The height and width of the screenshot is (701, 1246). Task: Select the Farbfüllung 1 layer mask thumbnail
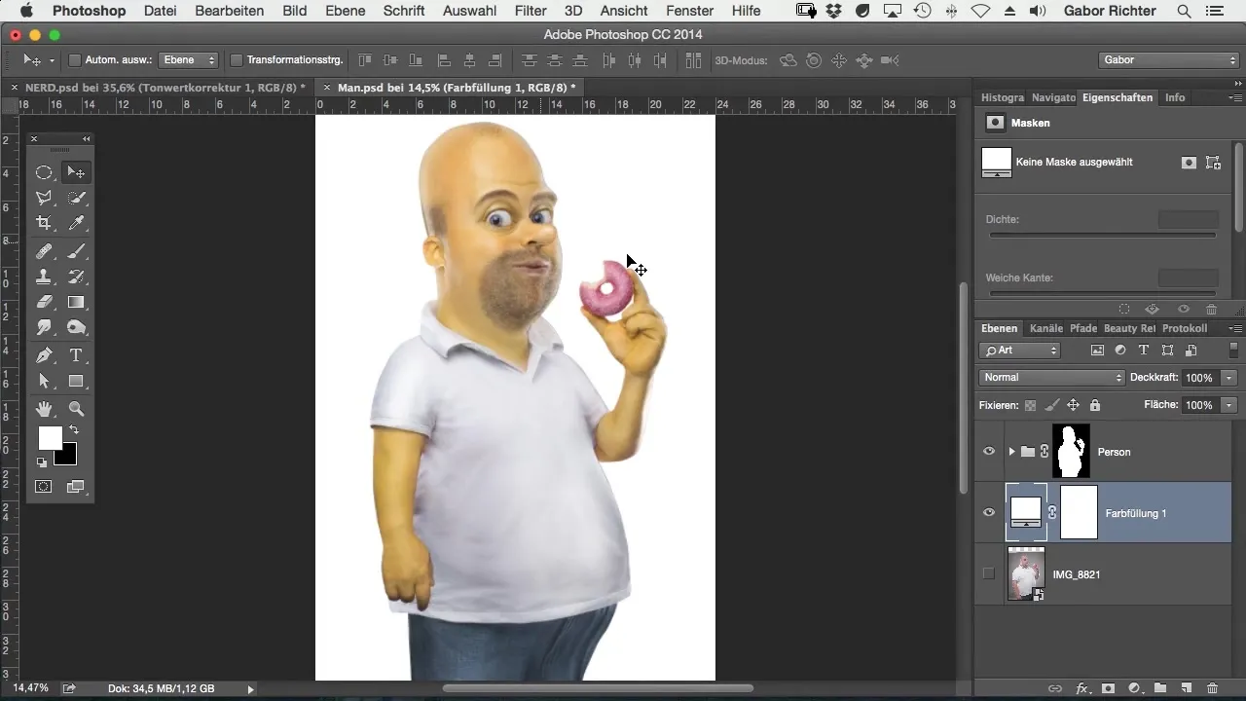pos(1079,512)
